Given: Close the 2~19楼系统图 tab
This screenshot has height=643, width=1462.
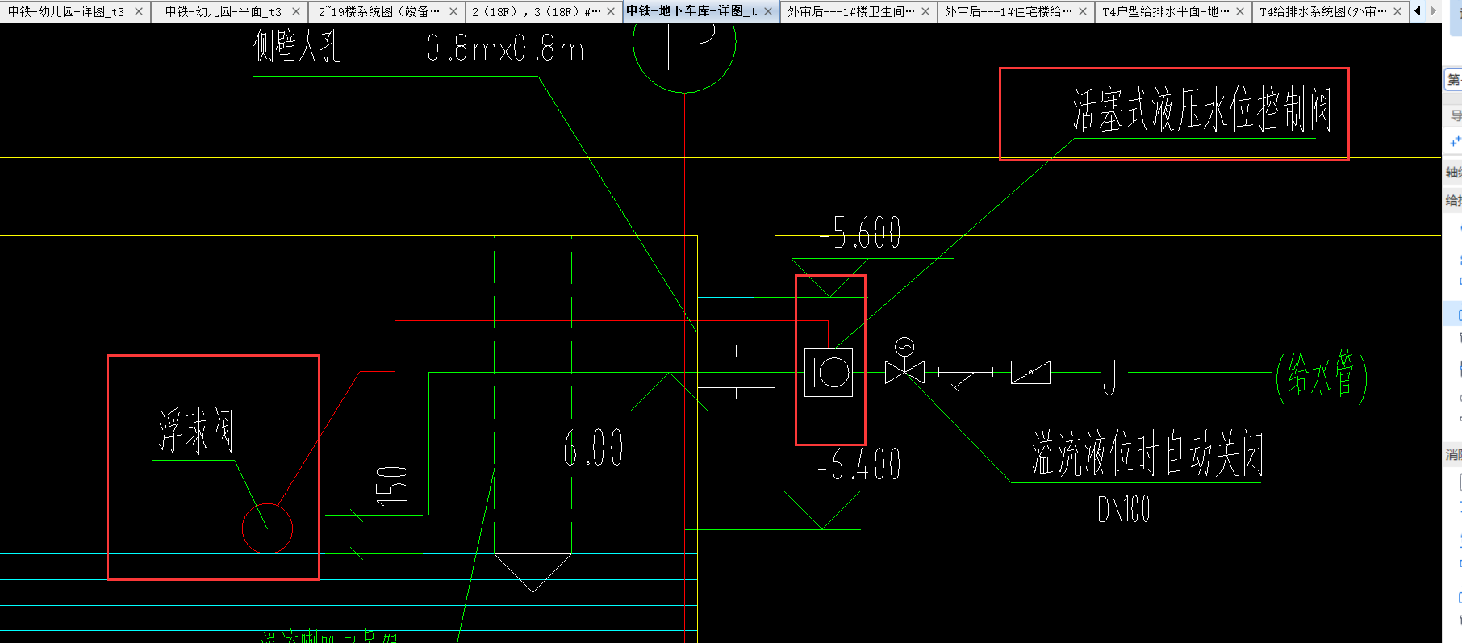Looking at the screenshot, I should click(453, 11).
